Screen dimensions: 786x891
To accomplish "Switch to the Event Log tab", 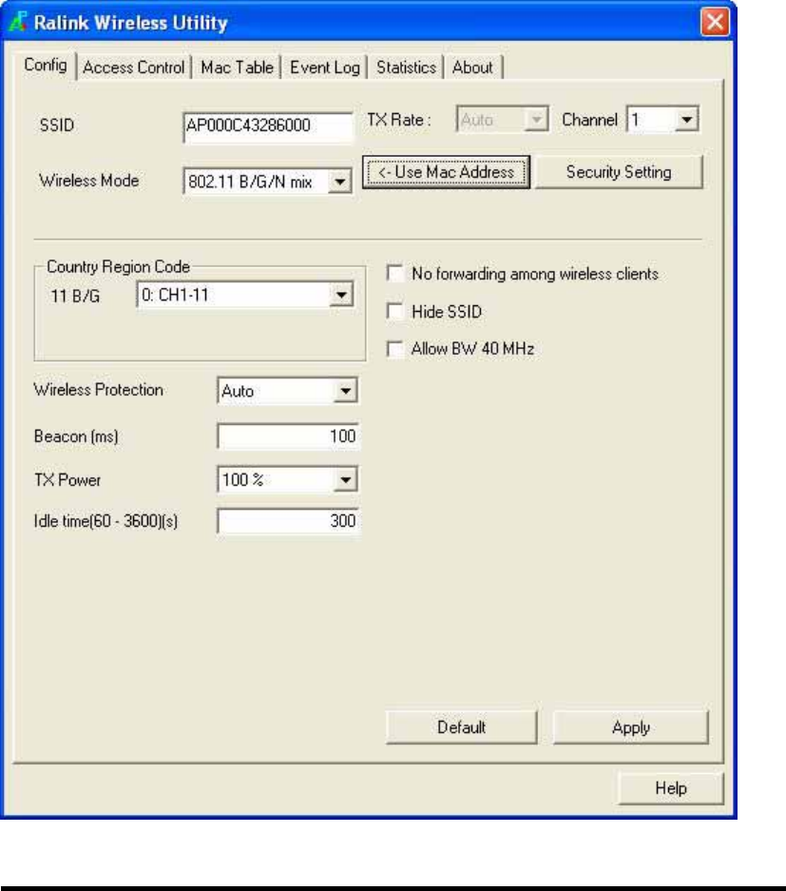I will coord(325,68).
